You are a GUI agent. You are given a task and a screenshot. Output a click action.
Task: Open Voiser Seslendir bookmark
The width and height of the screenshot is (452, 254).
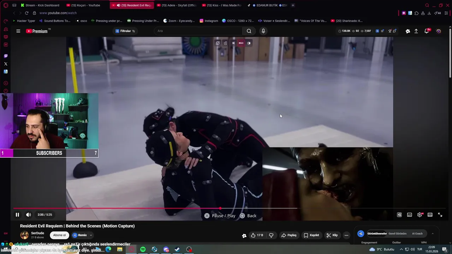(274, 21)
